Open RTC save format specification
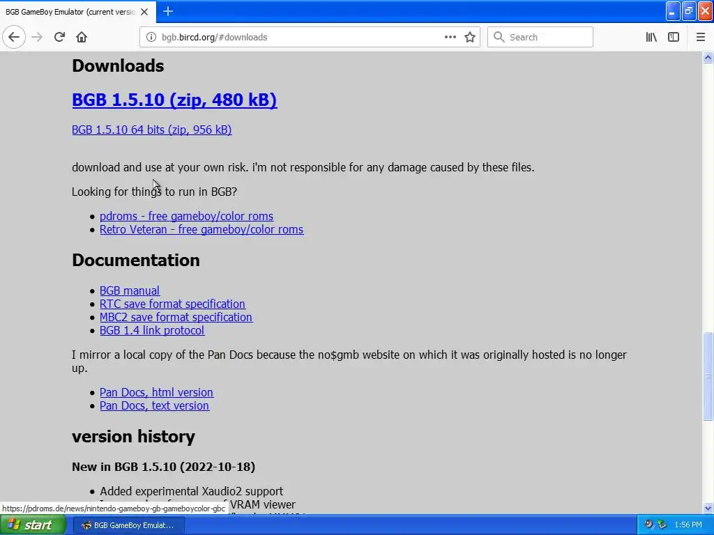 point(173,304)
